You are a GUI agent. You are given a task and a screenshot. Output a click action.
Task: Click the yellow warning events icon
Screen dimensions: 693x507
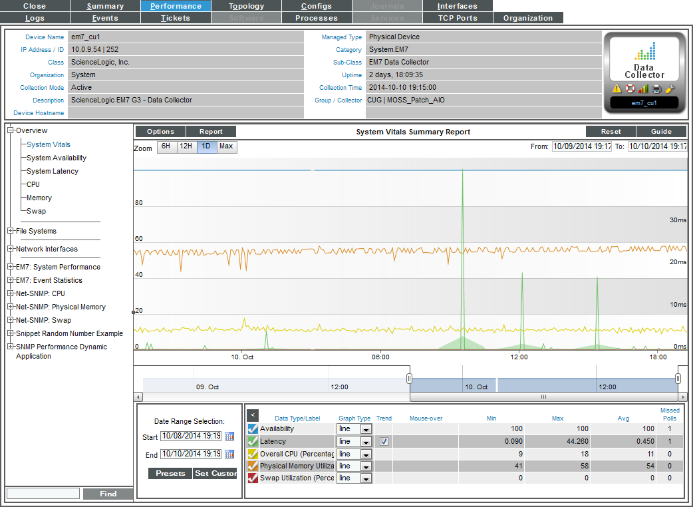(617, 89)
